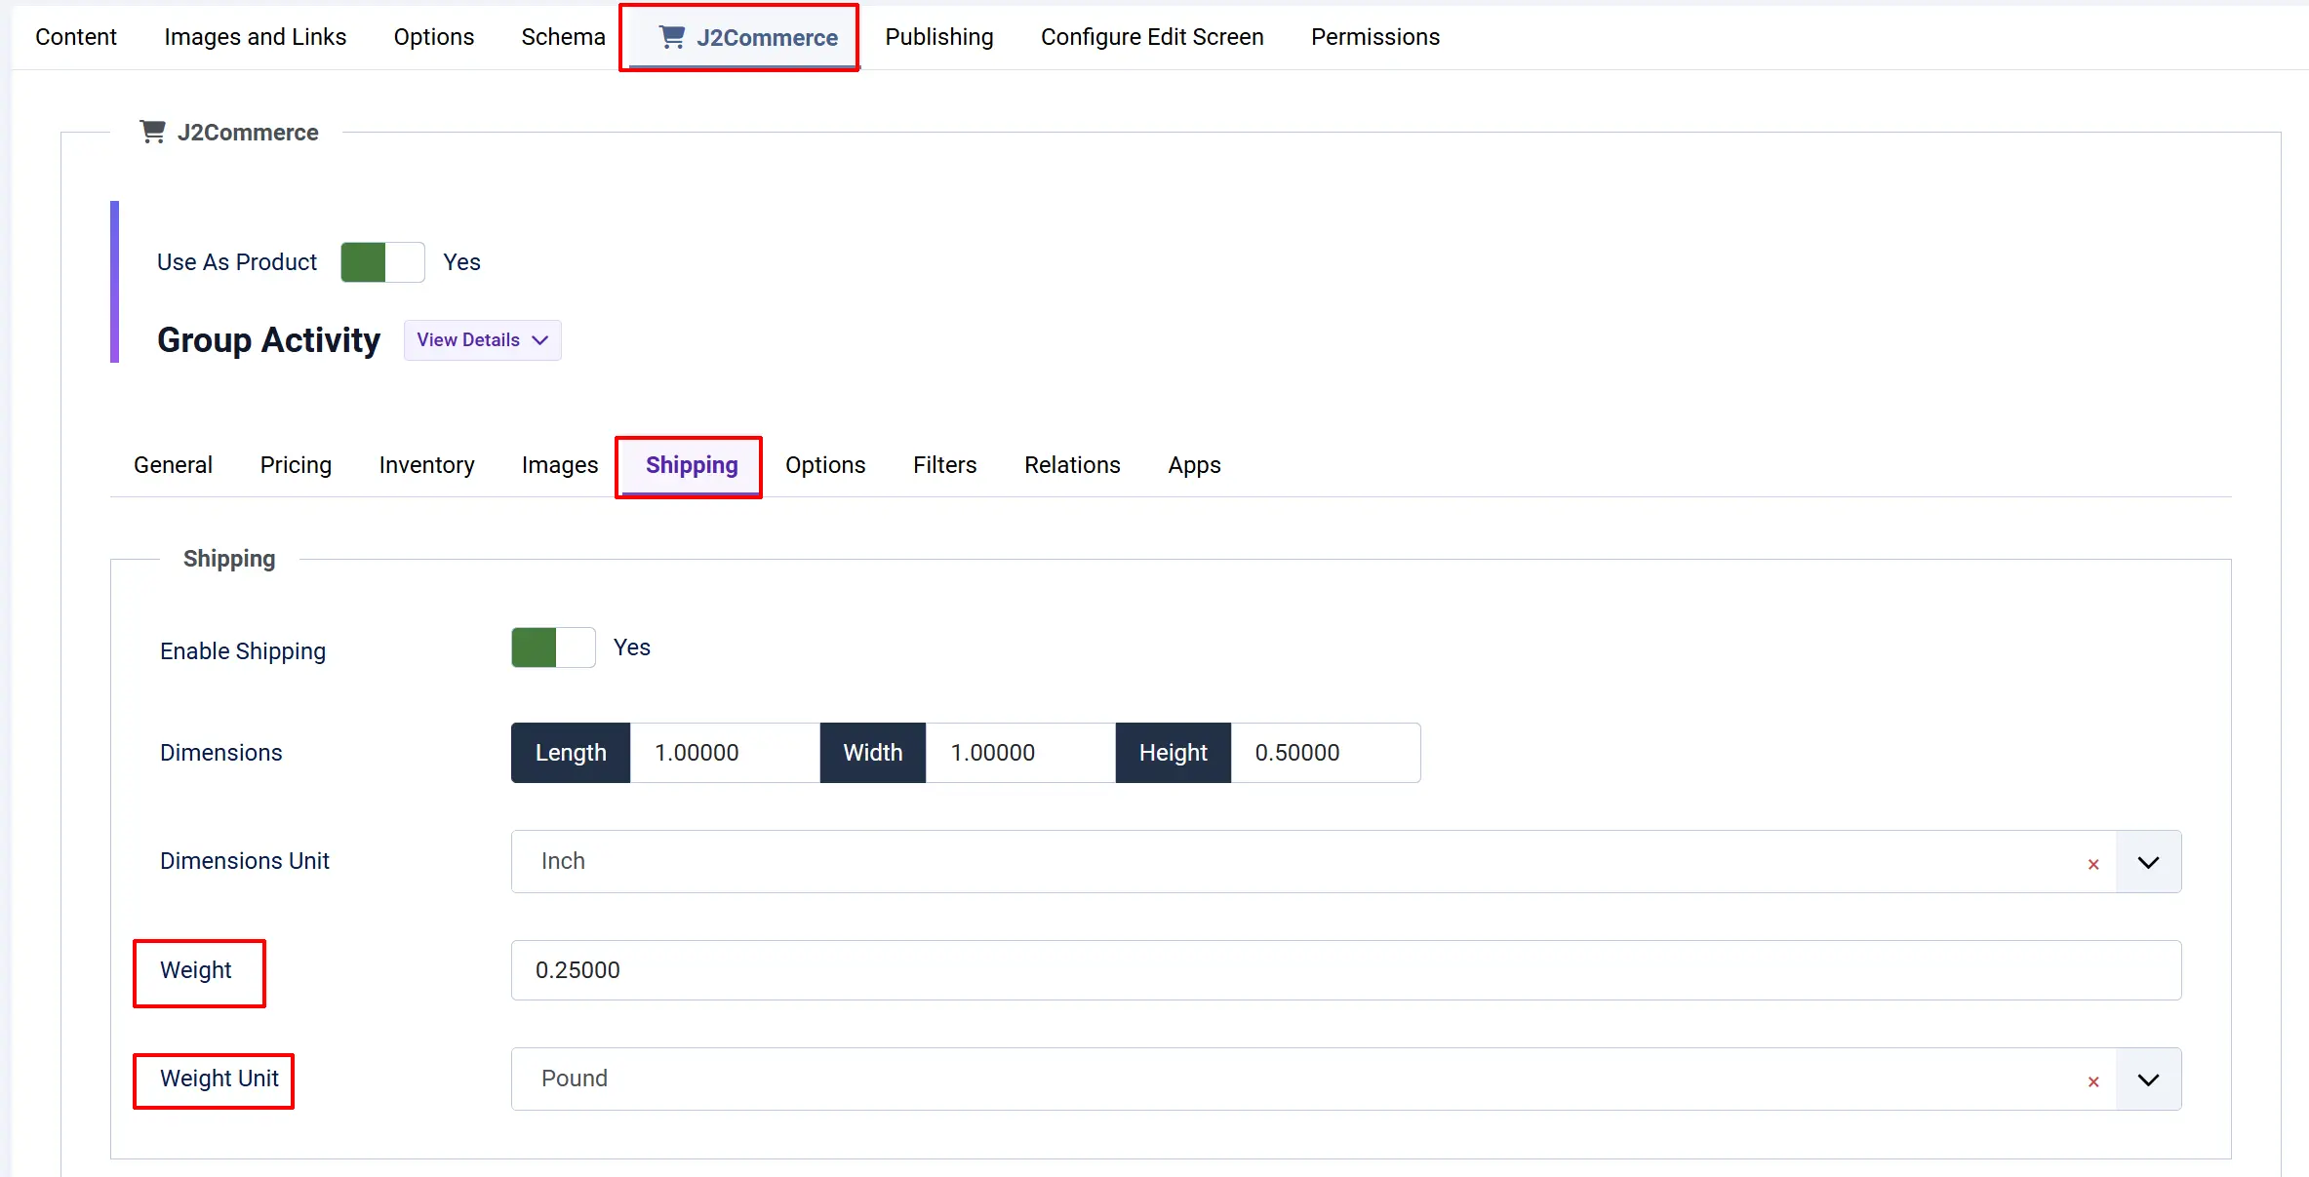Click the Length addon label
This screenshot has height=1177, width=2309.
pyautogui.click(x=571, y=753)
